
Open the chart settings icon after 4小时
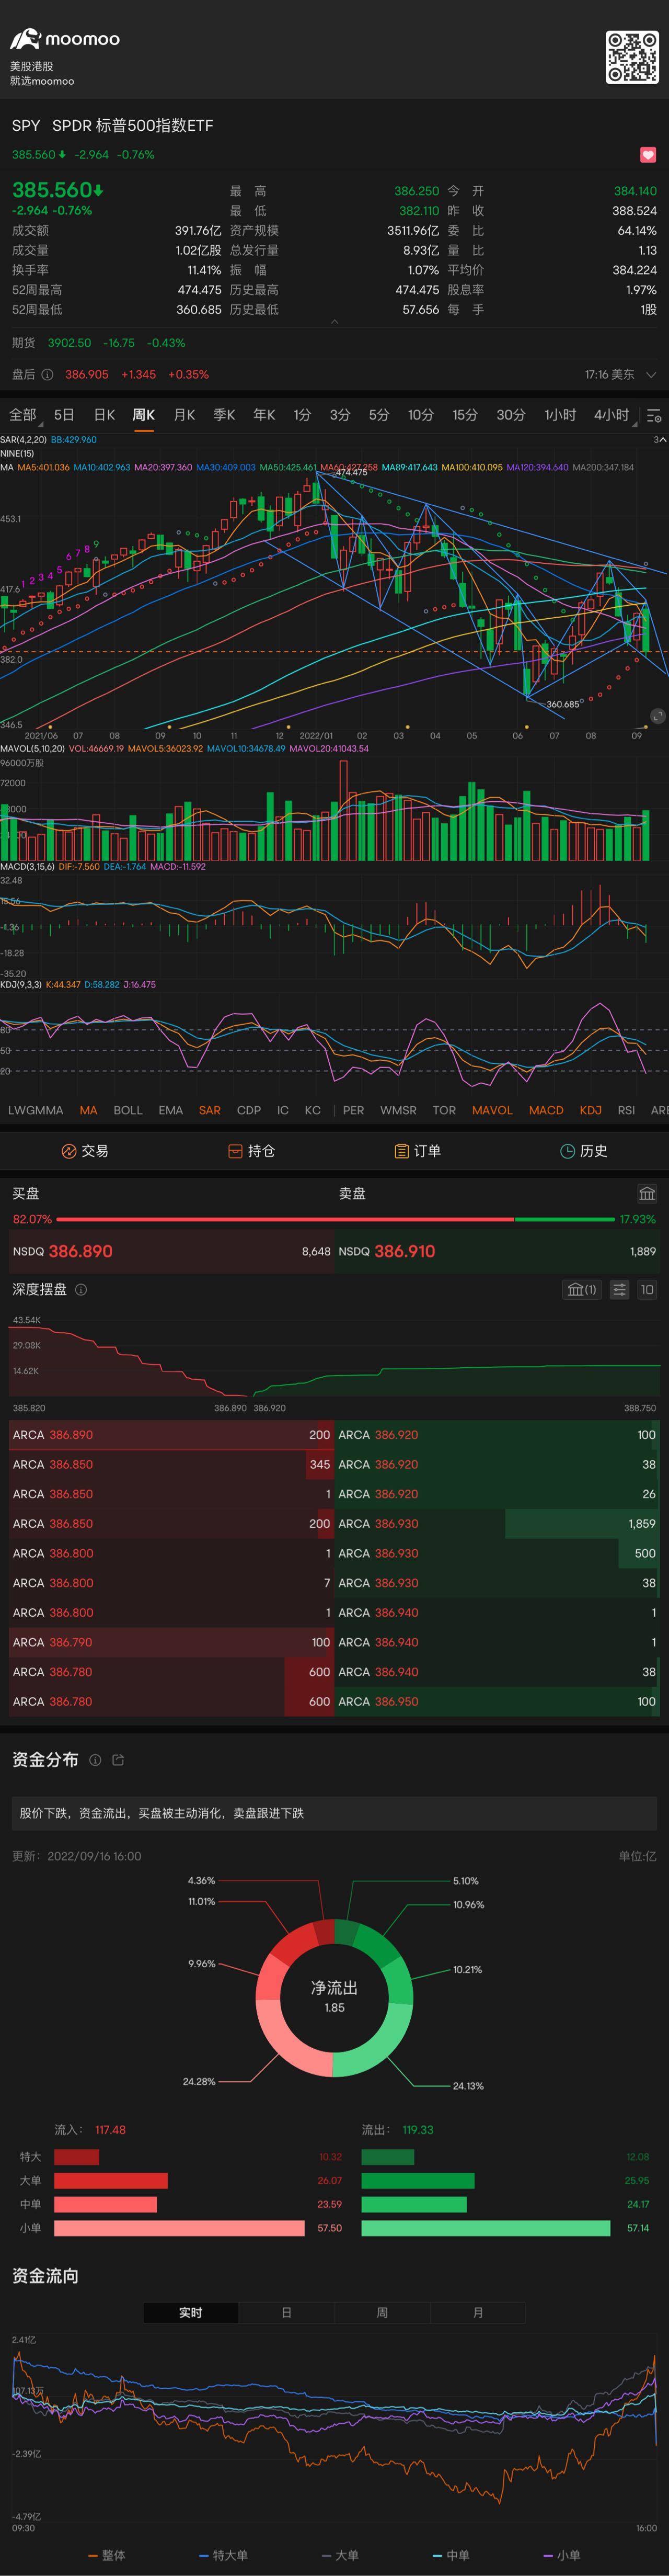tap(654, 415)
